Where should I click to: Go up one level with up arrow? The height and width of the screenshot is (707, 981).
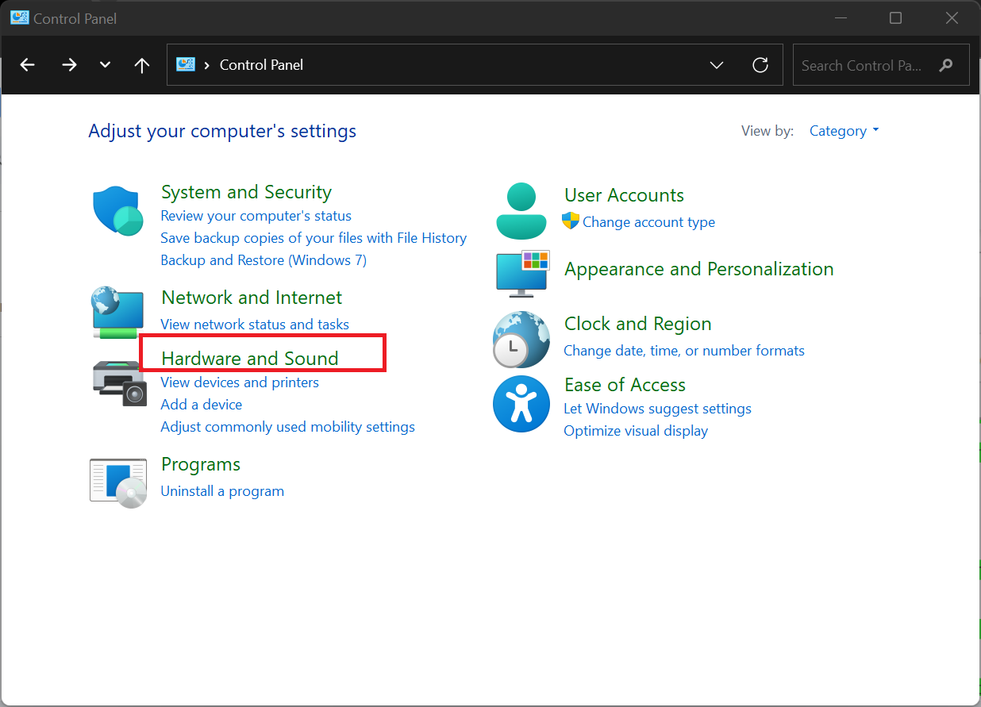(142, 65)
